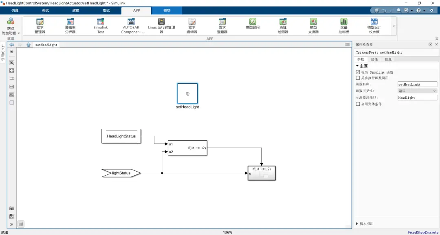Click the image icon in the palette
440x235 pixels.
(x=11, y=95)
